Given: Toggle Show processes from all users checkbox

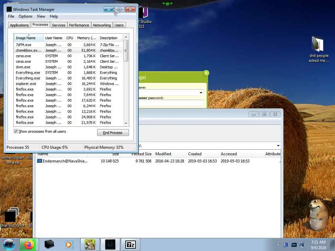Looking at the screenshot, I should [16, 131].
